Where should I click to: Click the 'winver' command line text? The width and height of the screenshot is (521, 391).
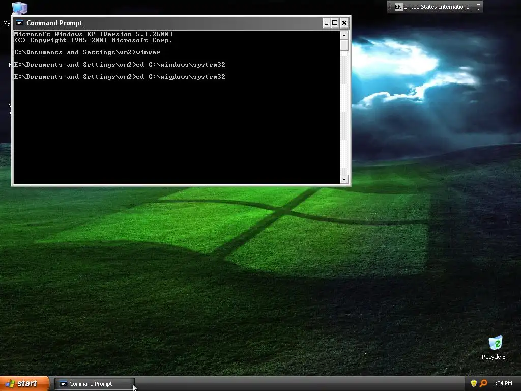[148, 52]
